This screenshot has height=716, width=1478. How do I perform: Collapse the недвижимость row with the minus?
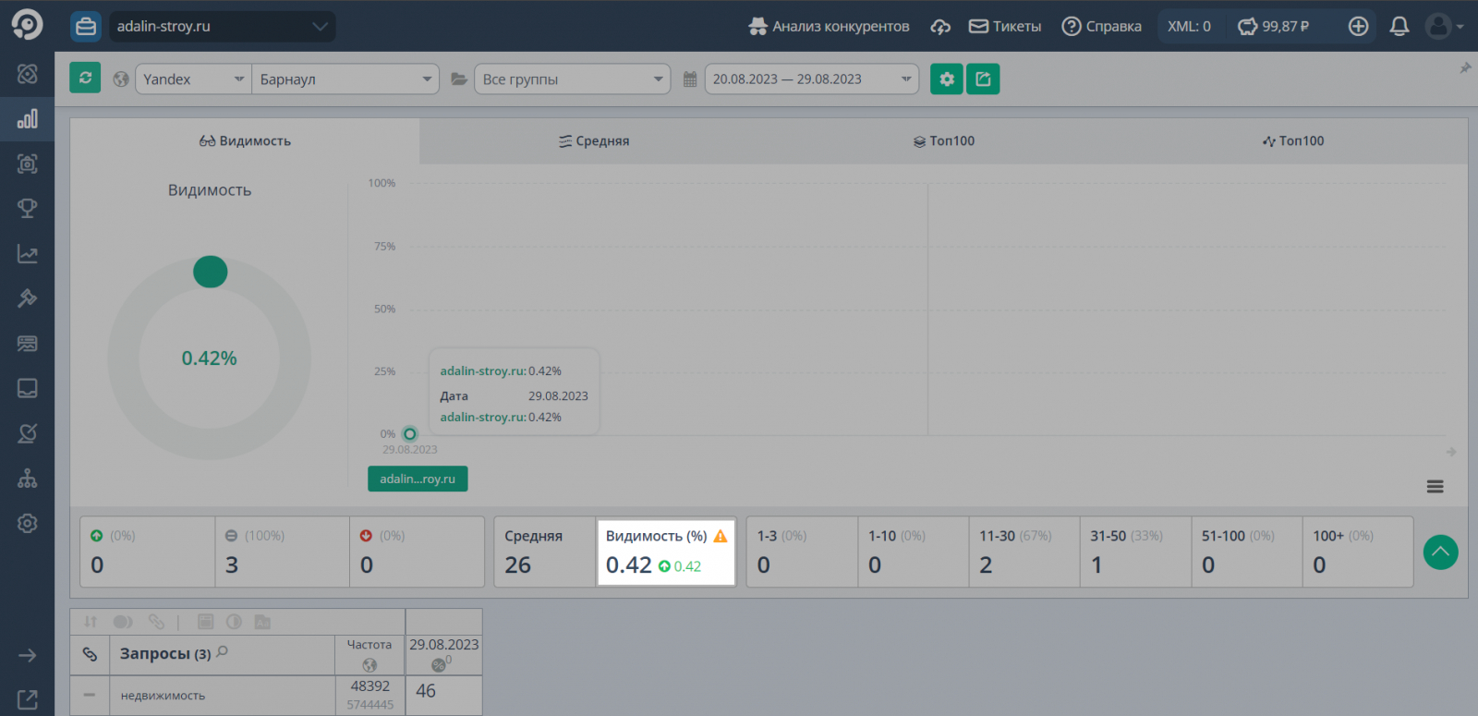[90, 695]
